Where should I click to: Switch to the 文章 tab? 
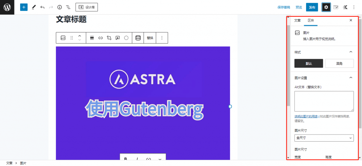pyautogui.click(x=297, y=20)
